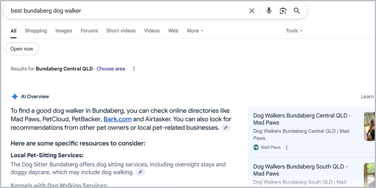Follow the Bark.com link in AI Overview
The width and height of the screenshot is (376, 188).
tap(118, 119)
